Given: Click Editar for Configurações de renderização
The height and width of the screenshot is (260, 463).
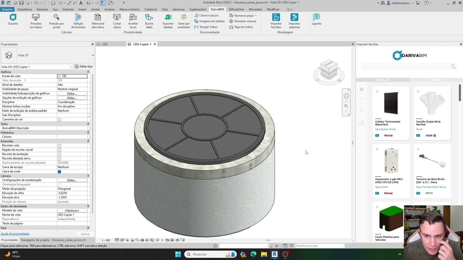Looking at the screenshot, I should coord(72,180).
